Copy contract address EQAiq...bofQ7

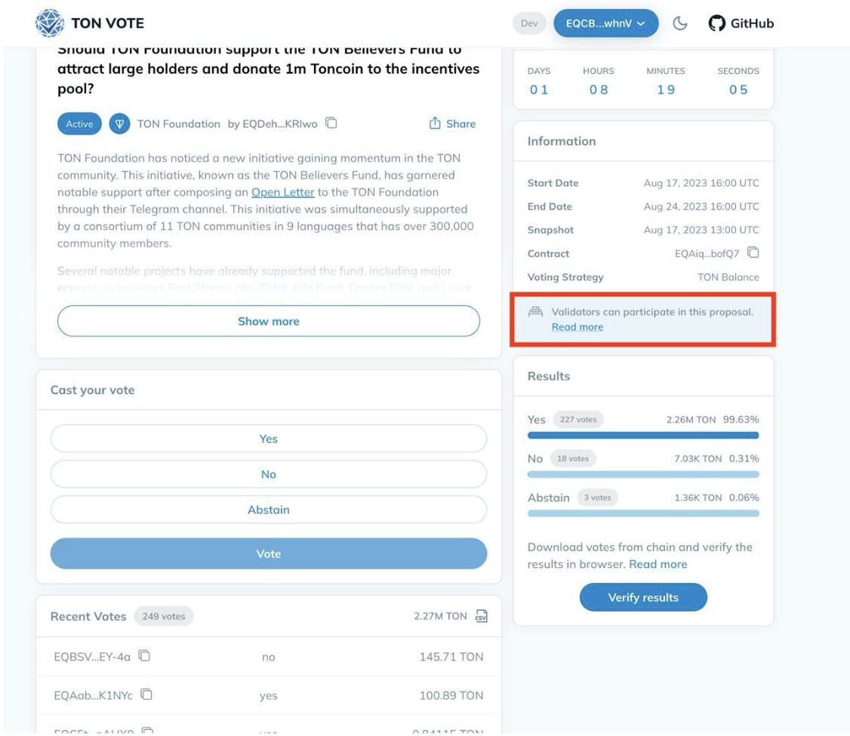tap(753, 253)
